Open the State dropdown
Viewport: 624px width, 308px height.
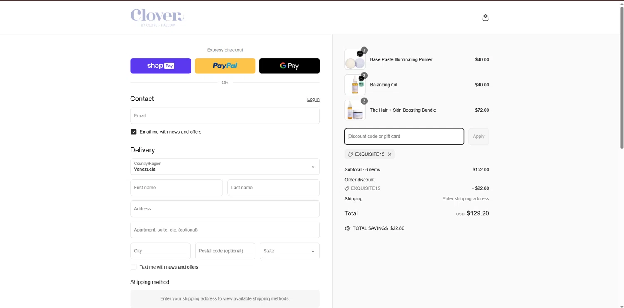coord(290,251)
